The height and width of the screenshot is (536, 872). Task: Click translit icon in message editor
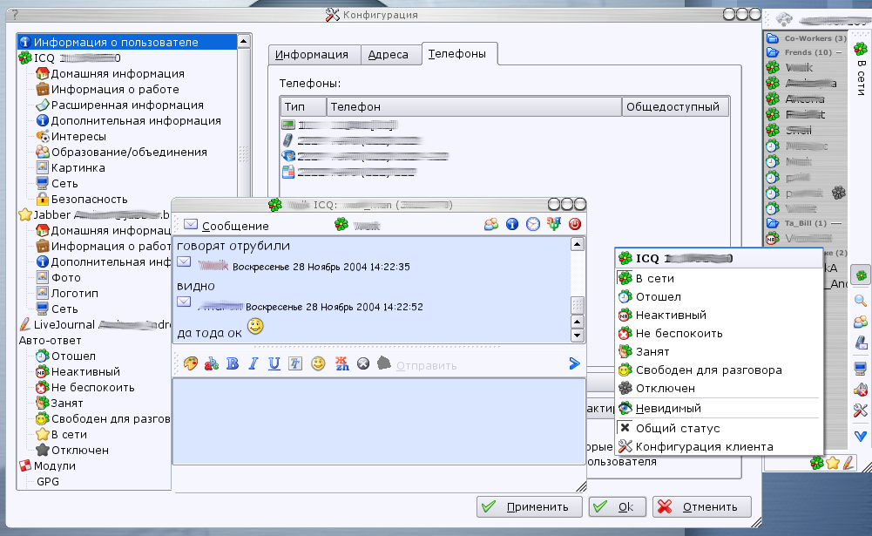coord(342,364)
